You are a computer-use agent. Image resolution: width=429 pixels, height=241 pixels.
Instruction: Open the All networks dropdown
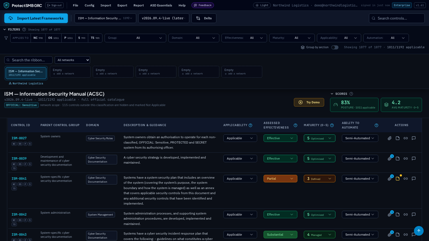tap(72, 60)
